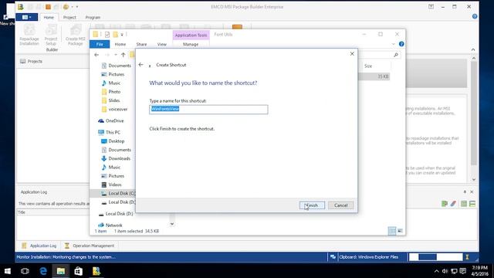Screen dimensions: 494x278
Task: Select Slides folder in Explorer sidebar
Action: (x=111, y=100)
